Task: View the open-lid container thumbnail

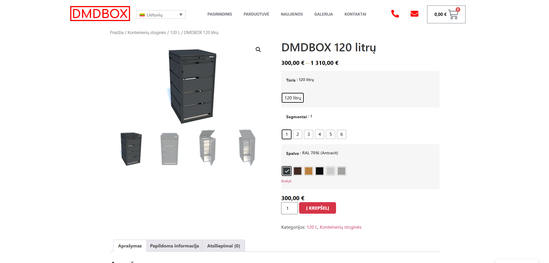Action: (208, 148)
